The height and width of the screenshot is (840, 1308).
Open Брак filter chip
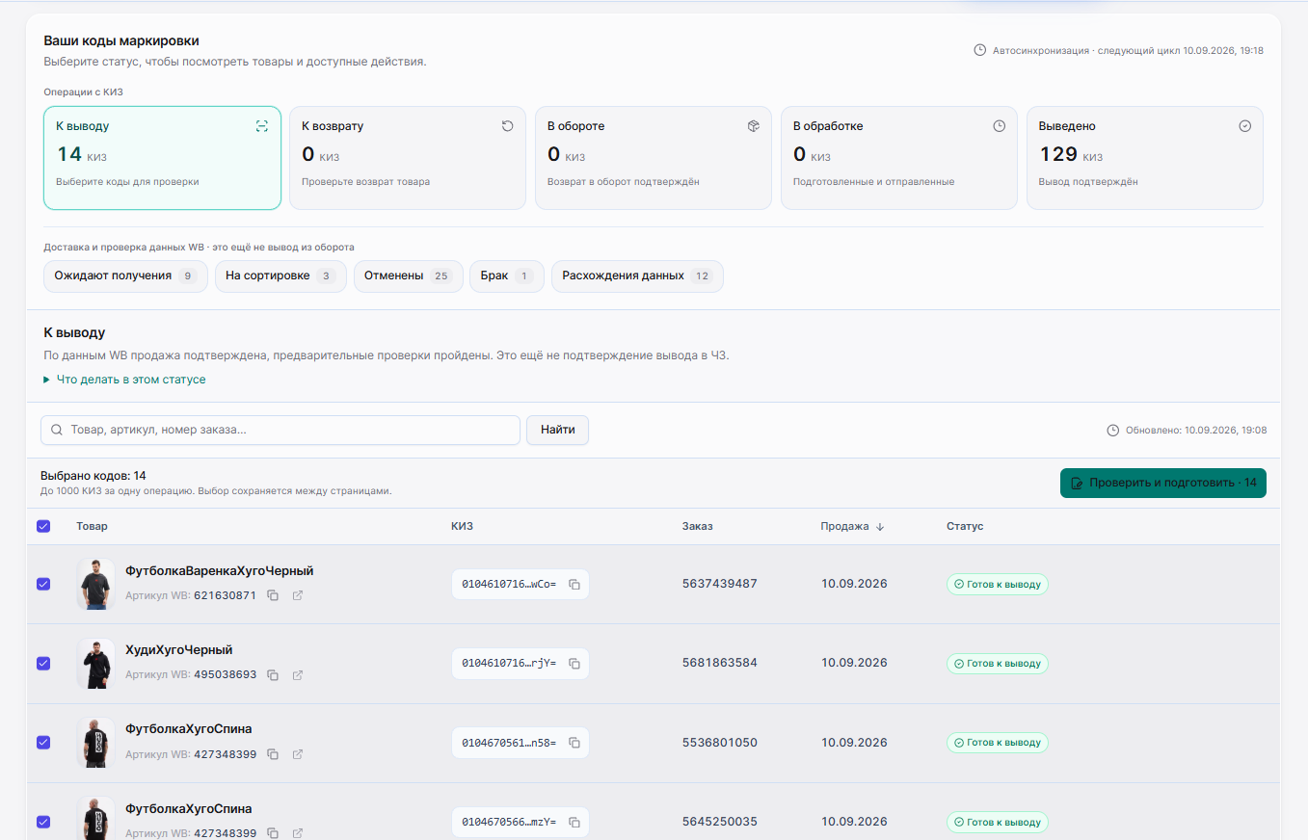coord(507,276)
